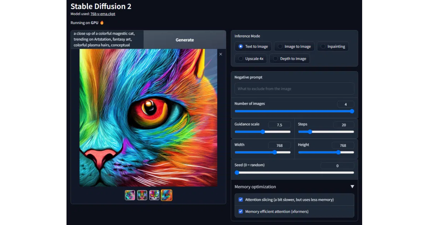Click the Height value box
Image resolution: width=429 pixels, height=225 pixels.
(343, 145)
